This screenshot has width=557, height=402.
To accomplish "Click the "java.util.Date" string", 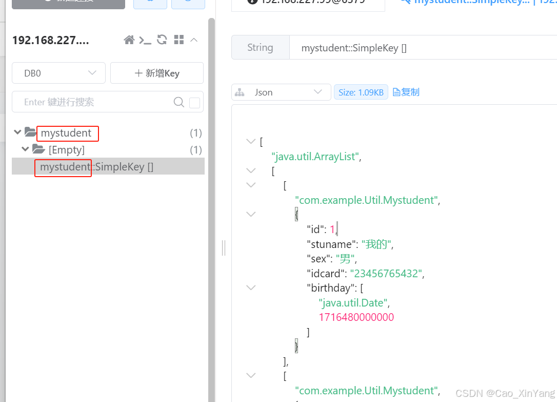I will (353, 302).
